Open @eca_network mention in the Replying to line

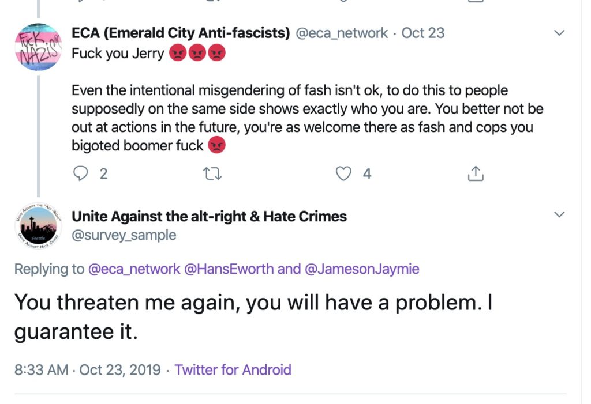coord(134,269)
